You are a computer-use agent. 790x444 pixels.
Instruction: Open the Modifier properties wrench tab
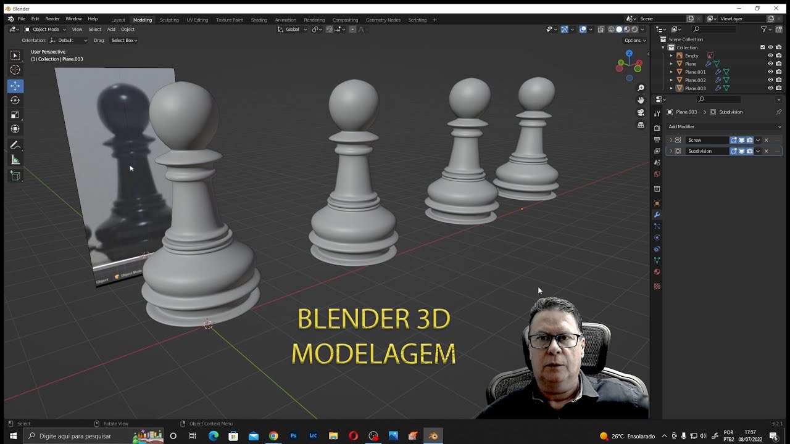point(657,215)
